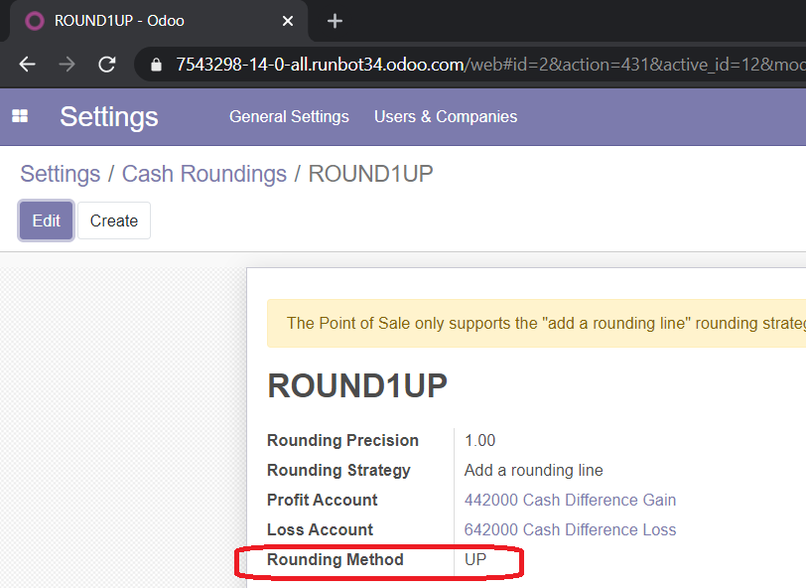Open the General Settings menu
806x588 pixels.
pos(289,116)
